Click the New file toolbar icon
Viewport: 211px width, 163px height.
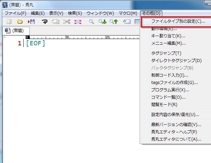(9, 22)
